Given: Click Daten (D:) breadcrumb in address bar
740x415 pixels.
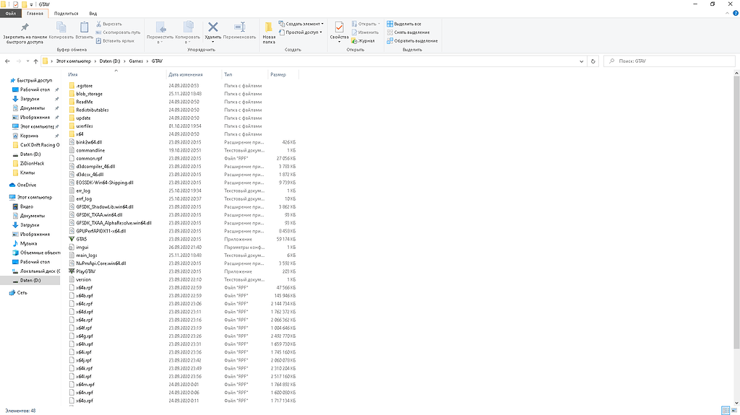Looking at the screenshot, I should (110, 61).
